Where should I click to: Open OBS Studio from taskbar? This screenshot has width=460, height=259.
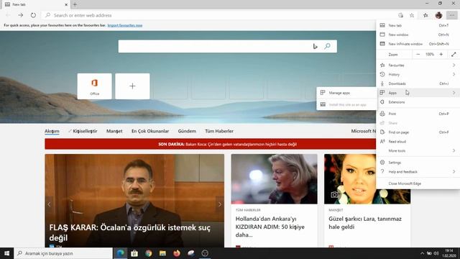pyautogui.click(x=205, y=253)
